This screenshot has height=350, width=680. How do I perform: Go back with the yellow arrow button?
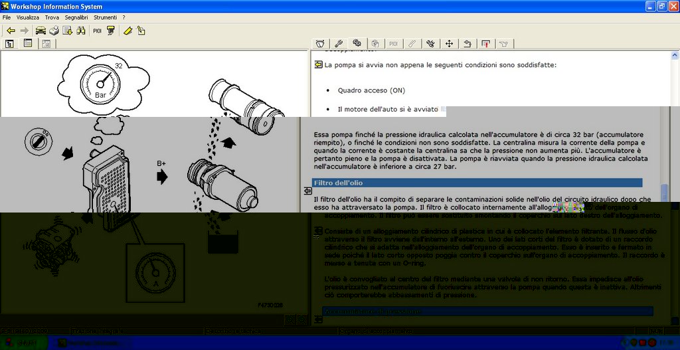[11, 31]
